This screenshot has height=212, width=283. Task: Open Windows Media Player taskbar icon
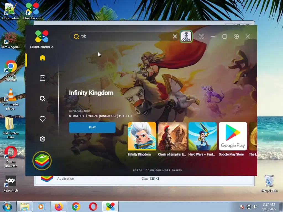41,206
